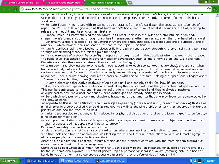Image resolution: width=219 pixels, height=164 pixels.
Task: Open Untitled Paint window from taskbar
Action: coord(75,161)
